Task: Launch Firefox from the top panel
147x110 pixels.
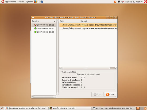Action: click(35, 2)
